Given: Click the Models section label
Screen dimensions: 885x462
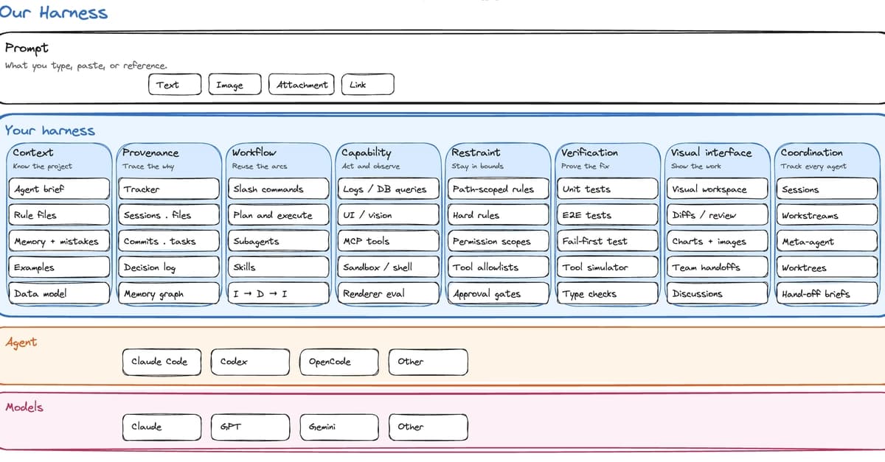Looking at the screenshot, I should coord(24,407).
